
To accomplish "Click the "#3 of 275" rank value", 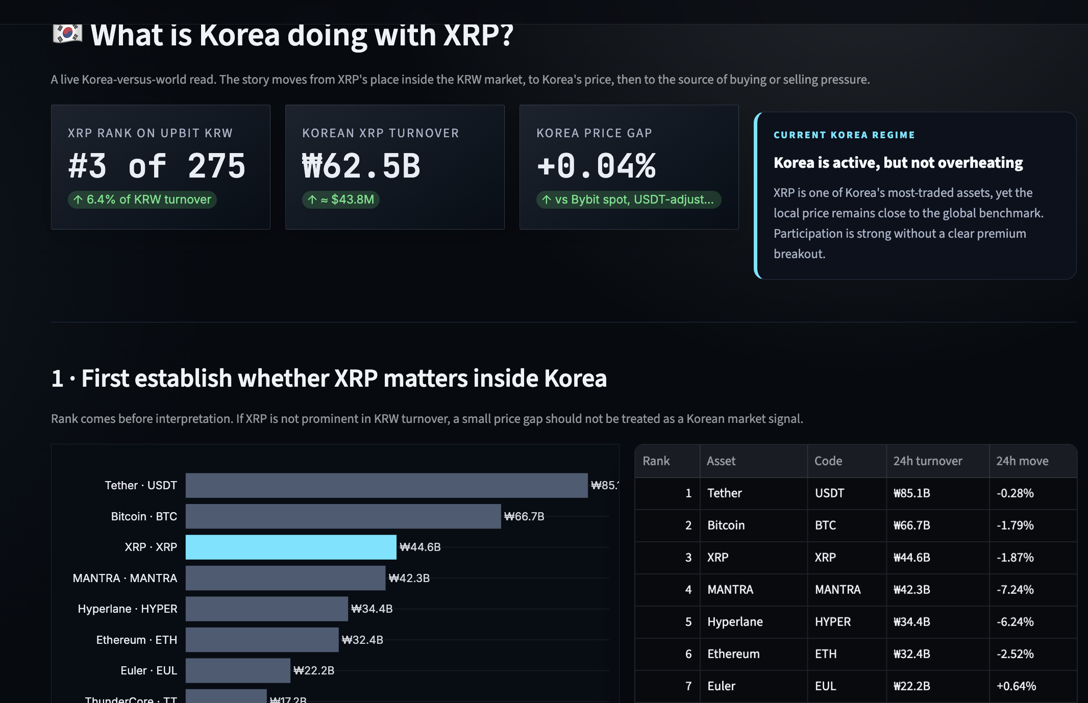I will 157,166.
